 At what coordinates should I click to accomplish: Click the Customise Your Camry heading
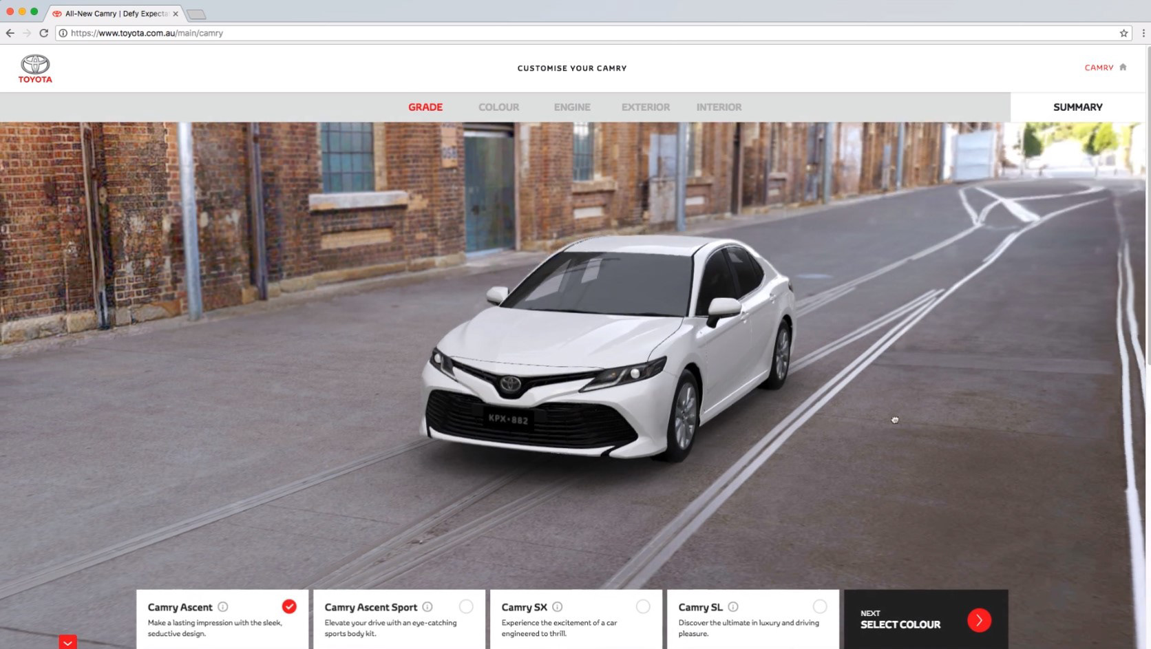point(572,68)
